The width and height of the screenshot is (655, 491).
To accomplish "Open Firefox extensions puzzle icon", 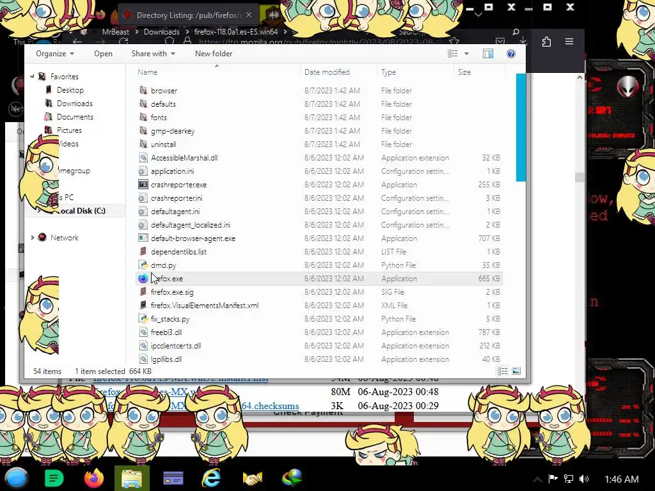I will click(546, 42).
